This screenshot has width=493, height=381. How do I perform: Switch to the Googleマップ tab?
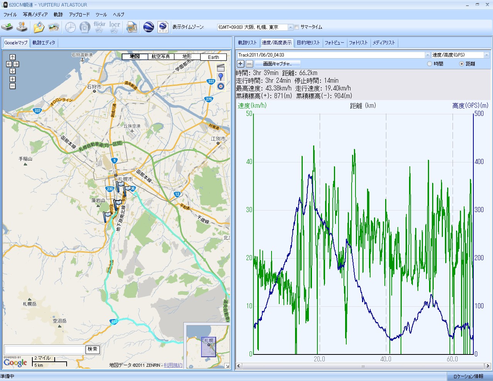coord(16,43)
